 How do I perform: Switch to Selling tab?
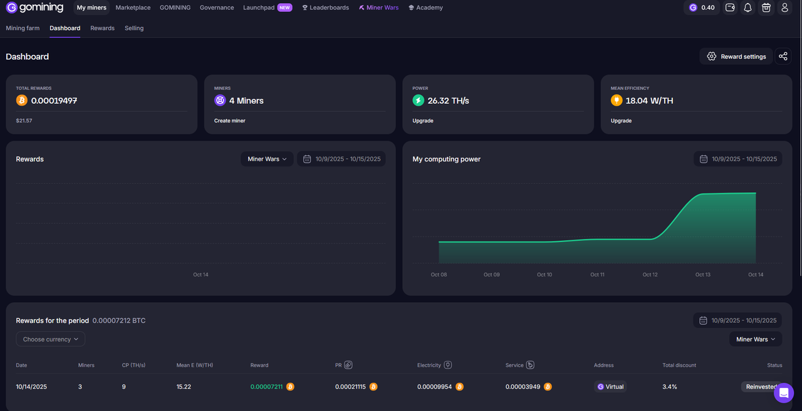(x=134, y=28)
